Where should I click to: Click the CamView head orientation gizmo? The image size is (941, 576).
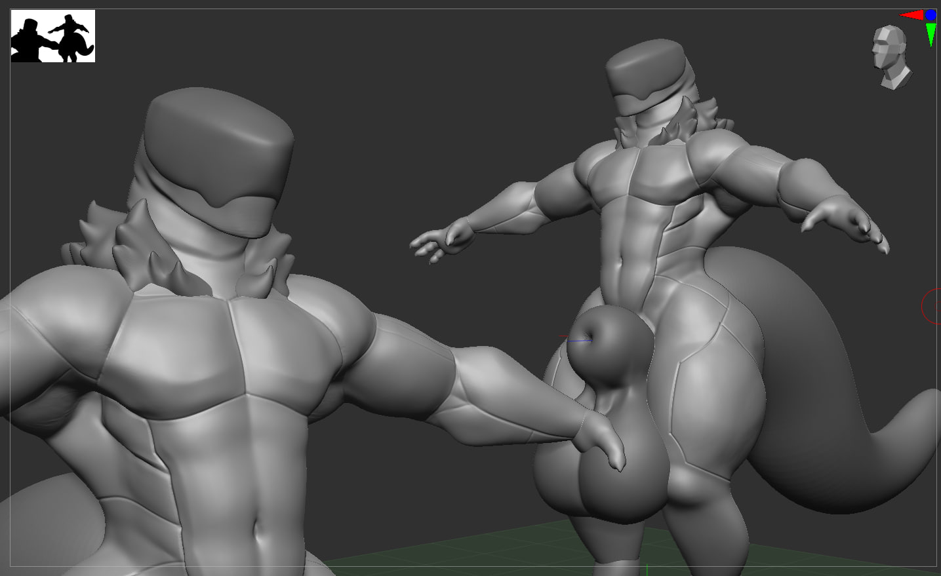pyautogui.click(x=891, y=57)
